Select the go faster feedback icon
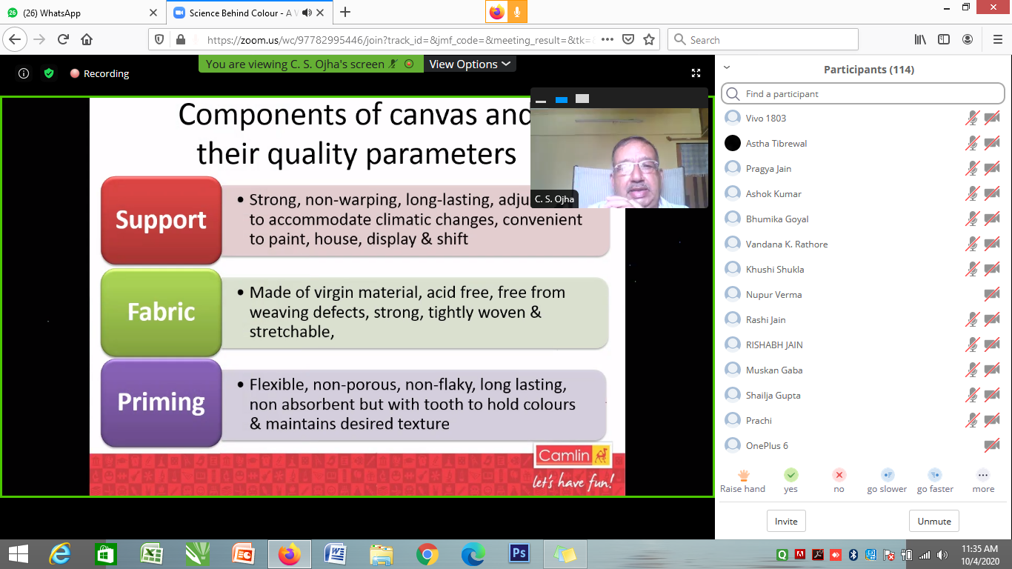The height and width of the screenshot is (569, 1012). (x=935, y=476)
